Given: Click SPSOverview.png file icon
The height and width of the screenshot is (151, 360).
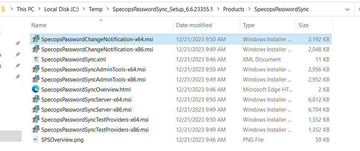Looking at the screenshot, I should click(36, 139).
